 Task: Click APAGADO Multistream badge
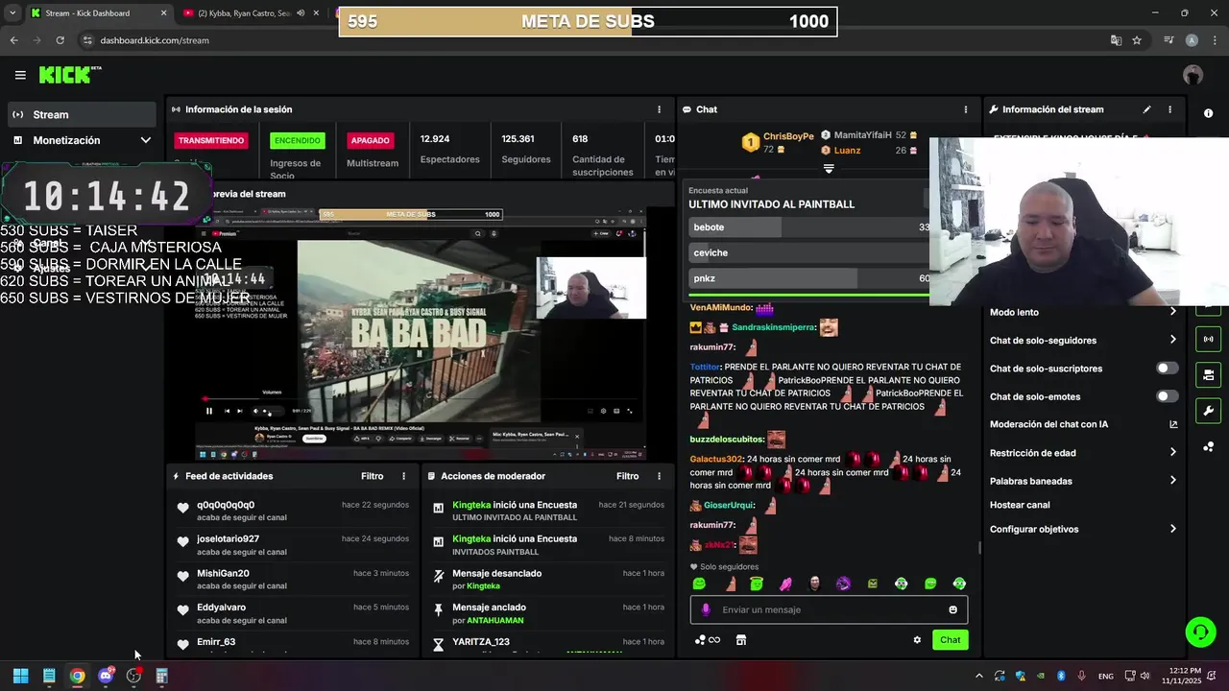[370, 140]
